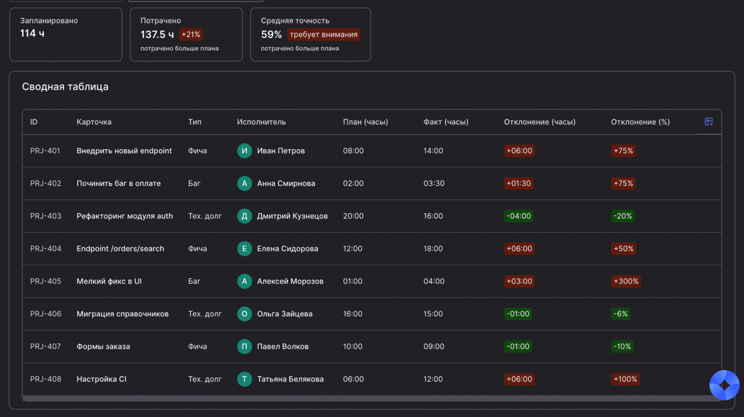Click Иван Петров's avatar icon

click(244, 151)
